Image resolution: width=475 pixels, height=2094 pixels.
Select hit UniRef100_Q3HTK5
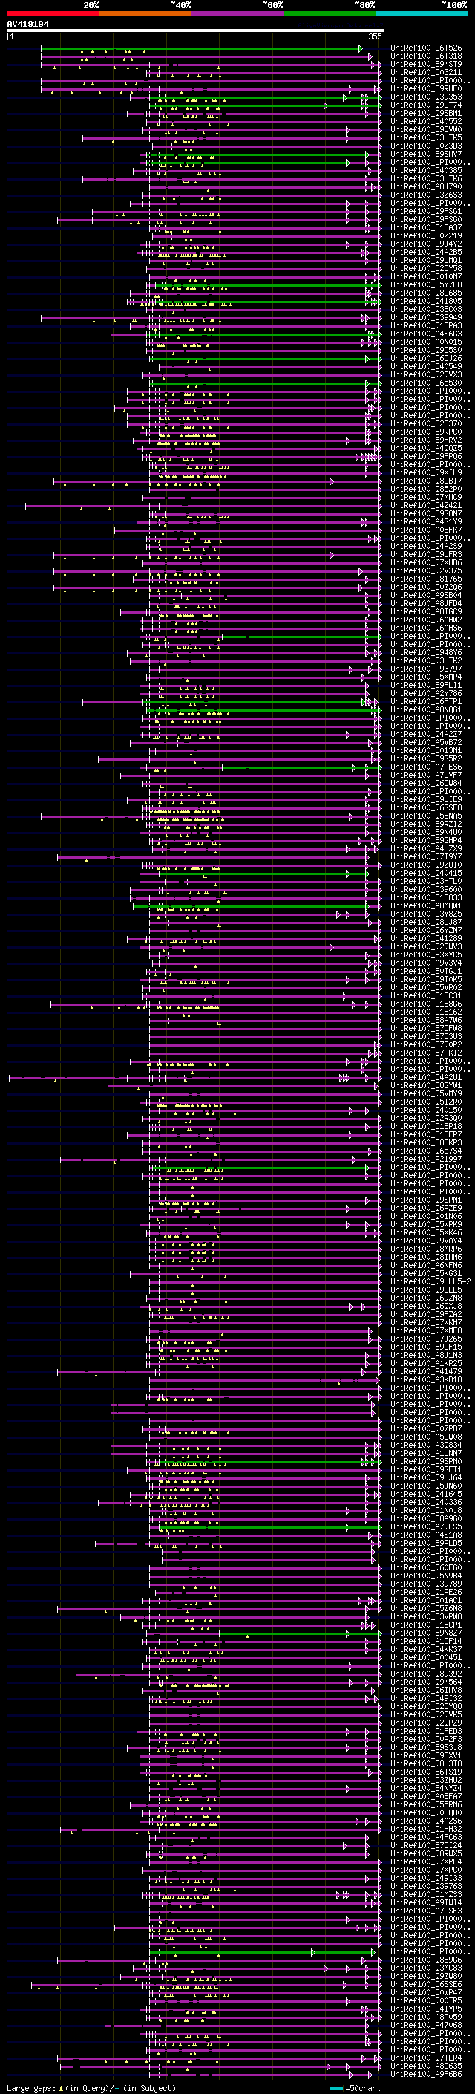click(426, 137)
